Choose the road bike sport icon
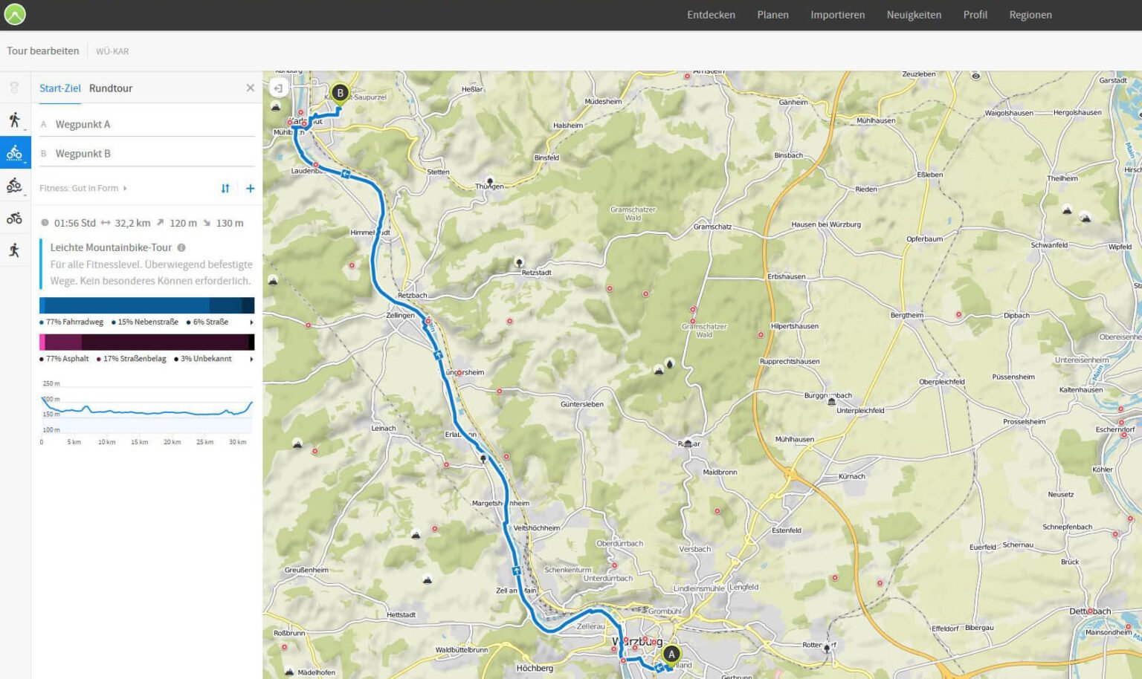Image resolution: width=1142 pixels, height=679 pixels. [14, 218]
